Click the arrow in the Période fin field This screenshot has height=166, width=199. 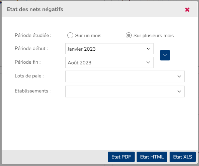point(148,62)
